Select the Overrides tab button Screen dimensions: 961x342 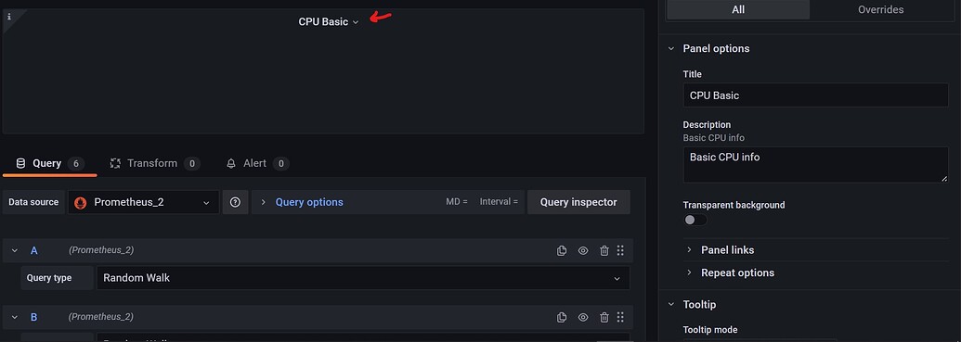[881, 10]
